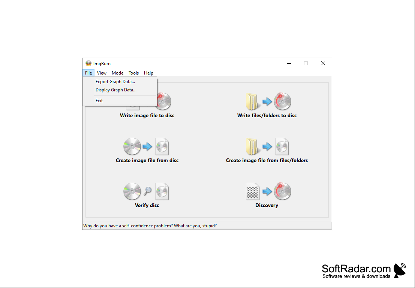Click the image file icon above Verify disc
This screenshot has height=288, width=415.
(x=162, y=191)
